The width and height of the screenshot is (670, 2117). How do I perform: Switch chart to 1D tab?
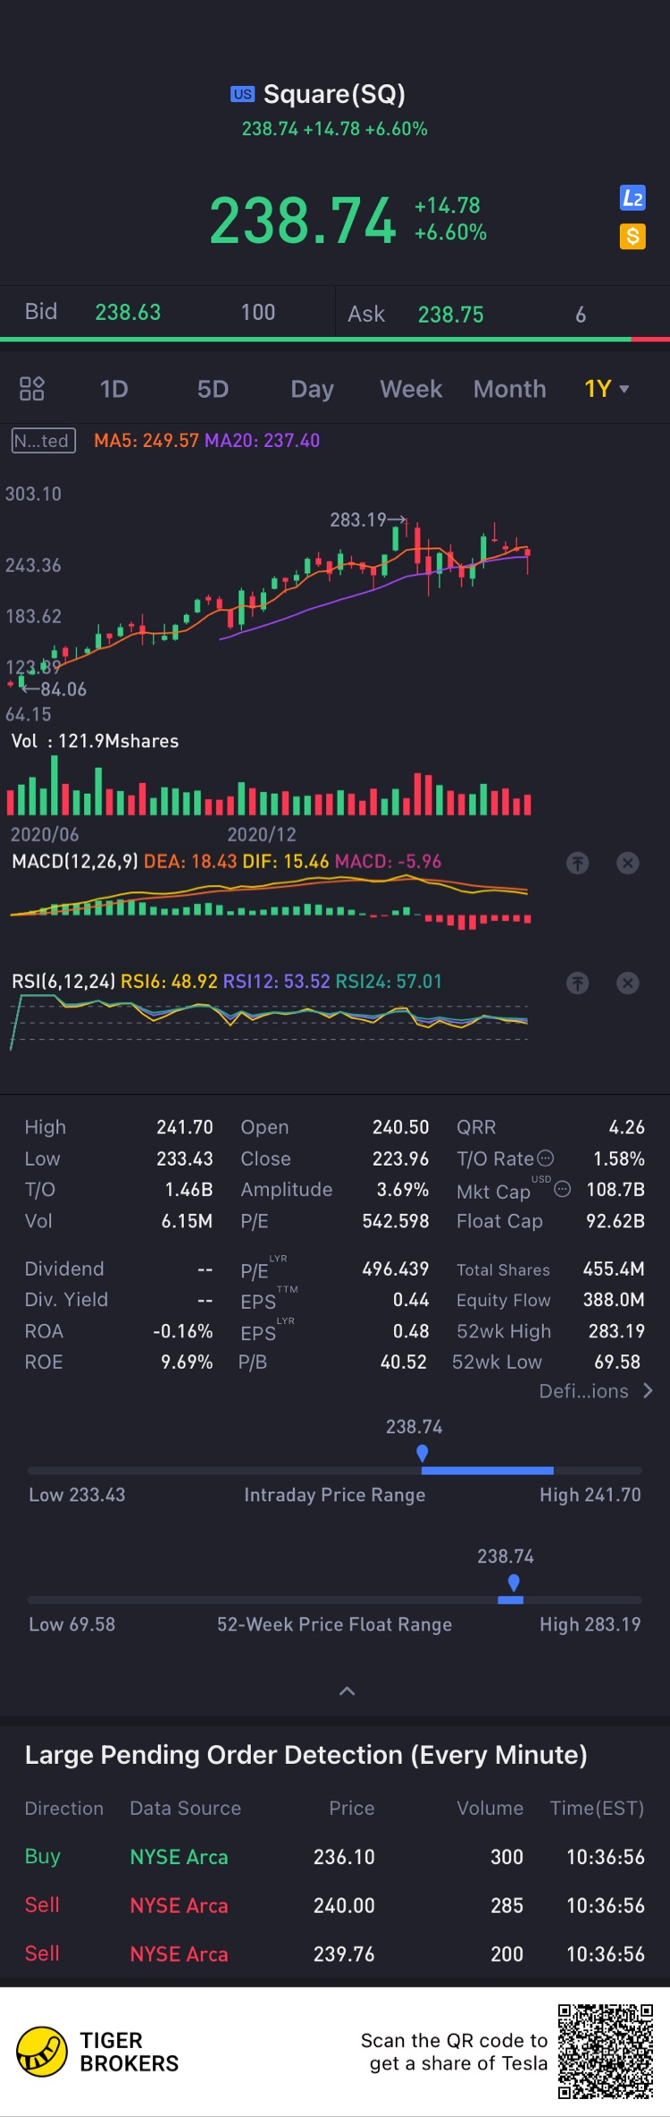pos(114,389)
